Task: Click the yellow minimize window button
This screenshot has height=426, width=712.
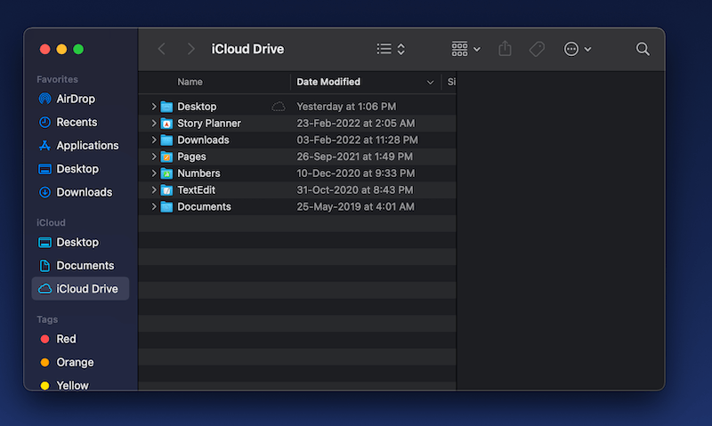Action: pos(61,49)
